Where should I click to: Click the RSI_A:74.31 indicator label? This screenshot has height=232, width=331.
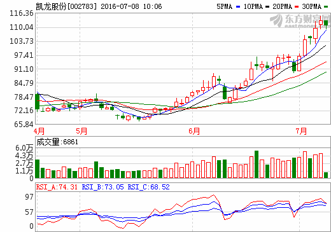point(57,187)
